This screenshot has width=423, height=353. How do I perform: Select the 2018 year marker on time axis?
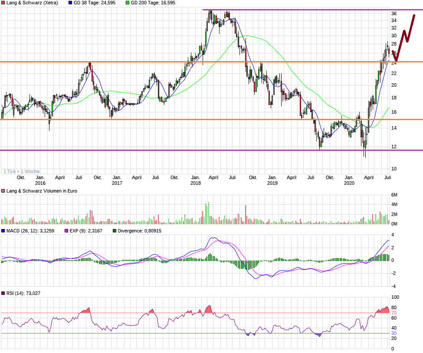coord(196,183)
